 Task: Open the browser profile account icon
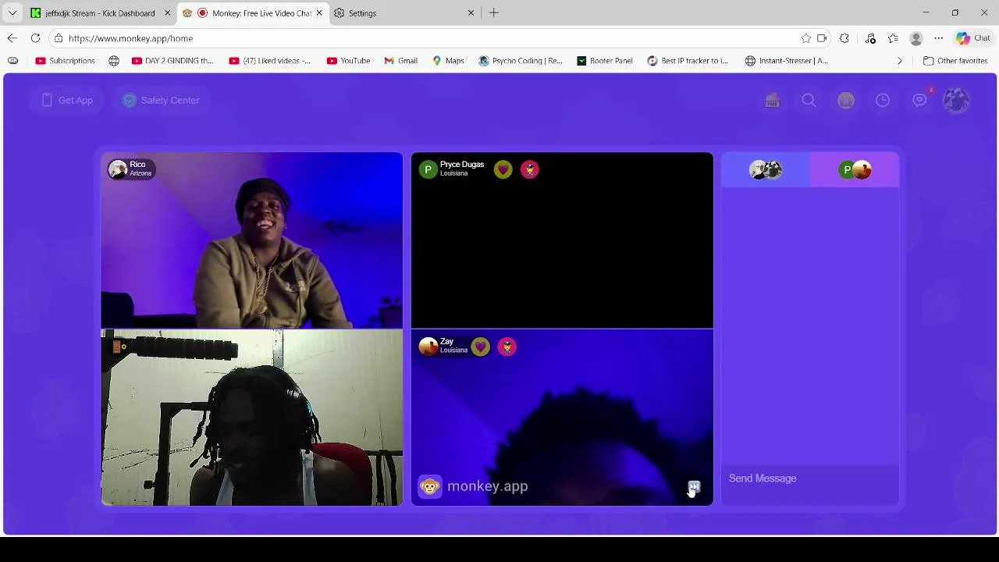click(x=916, y=38)
